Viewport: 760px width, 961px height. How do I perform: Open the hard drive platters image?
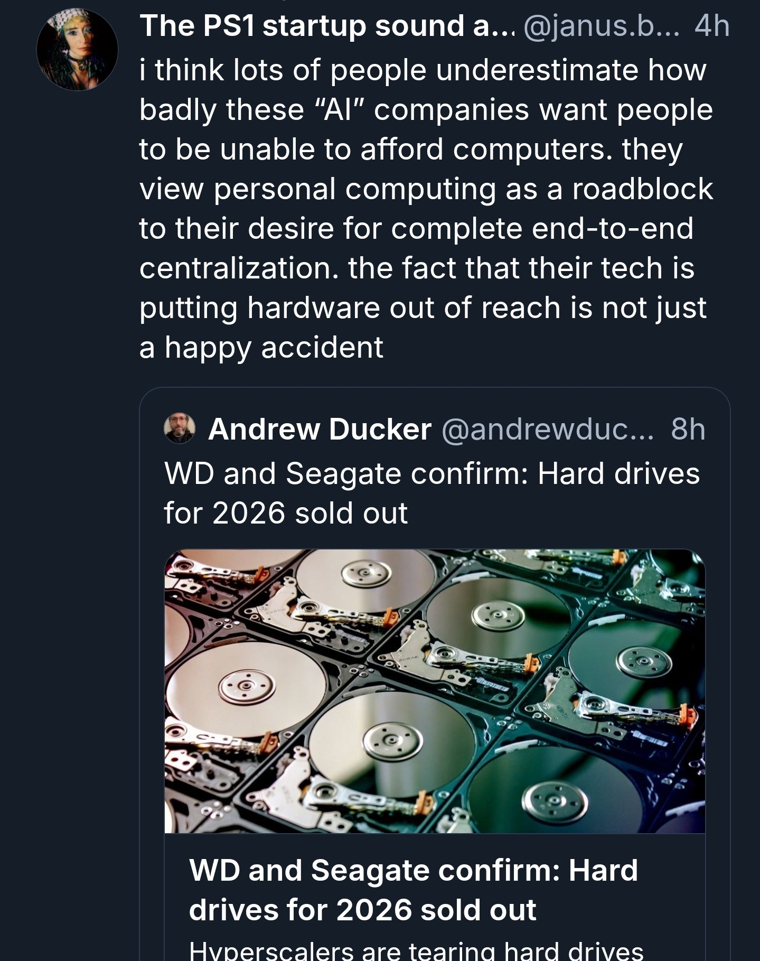coord(435,691)
